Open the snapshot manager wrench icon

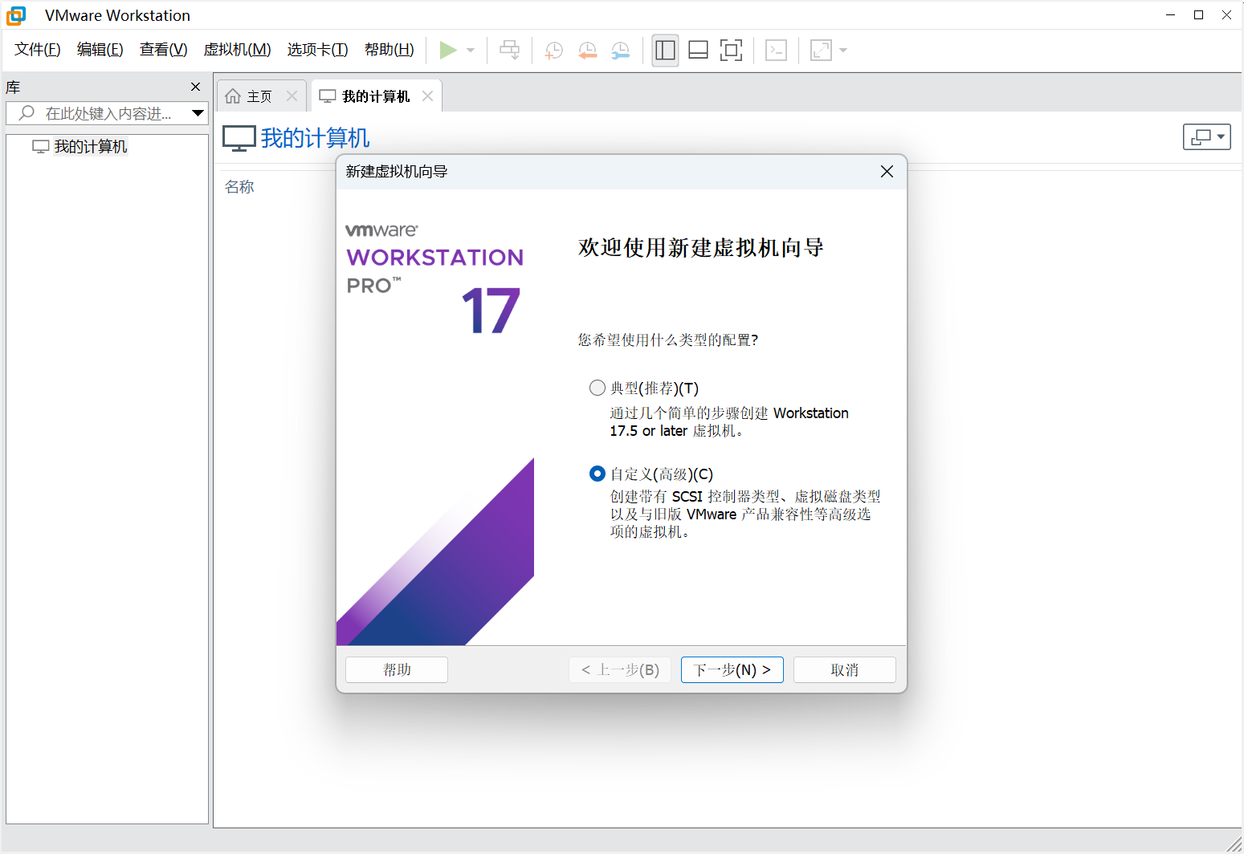620,51
